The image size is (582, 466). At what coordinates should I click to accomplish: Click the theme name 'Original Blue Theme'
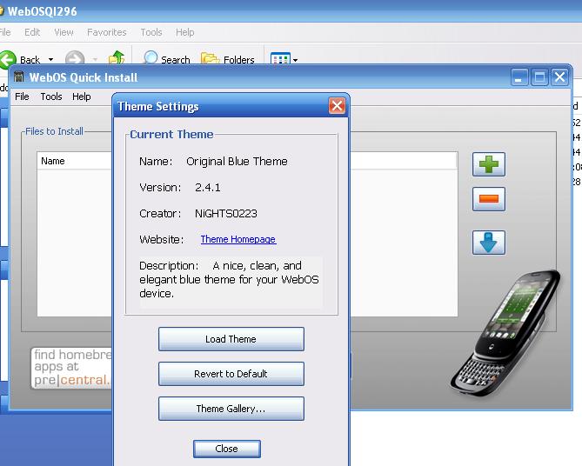[237, 162]
